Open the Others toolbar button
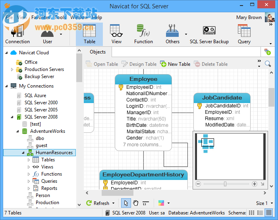The image size is (278, 220). 172,34
